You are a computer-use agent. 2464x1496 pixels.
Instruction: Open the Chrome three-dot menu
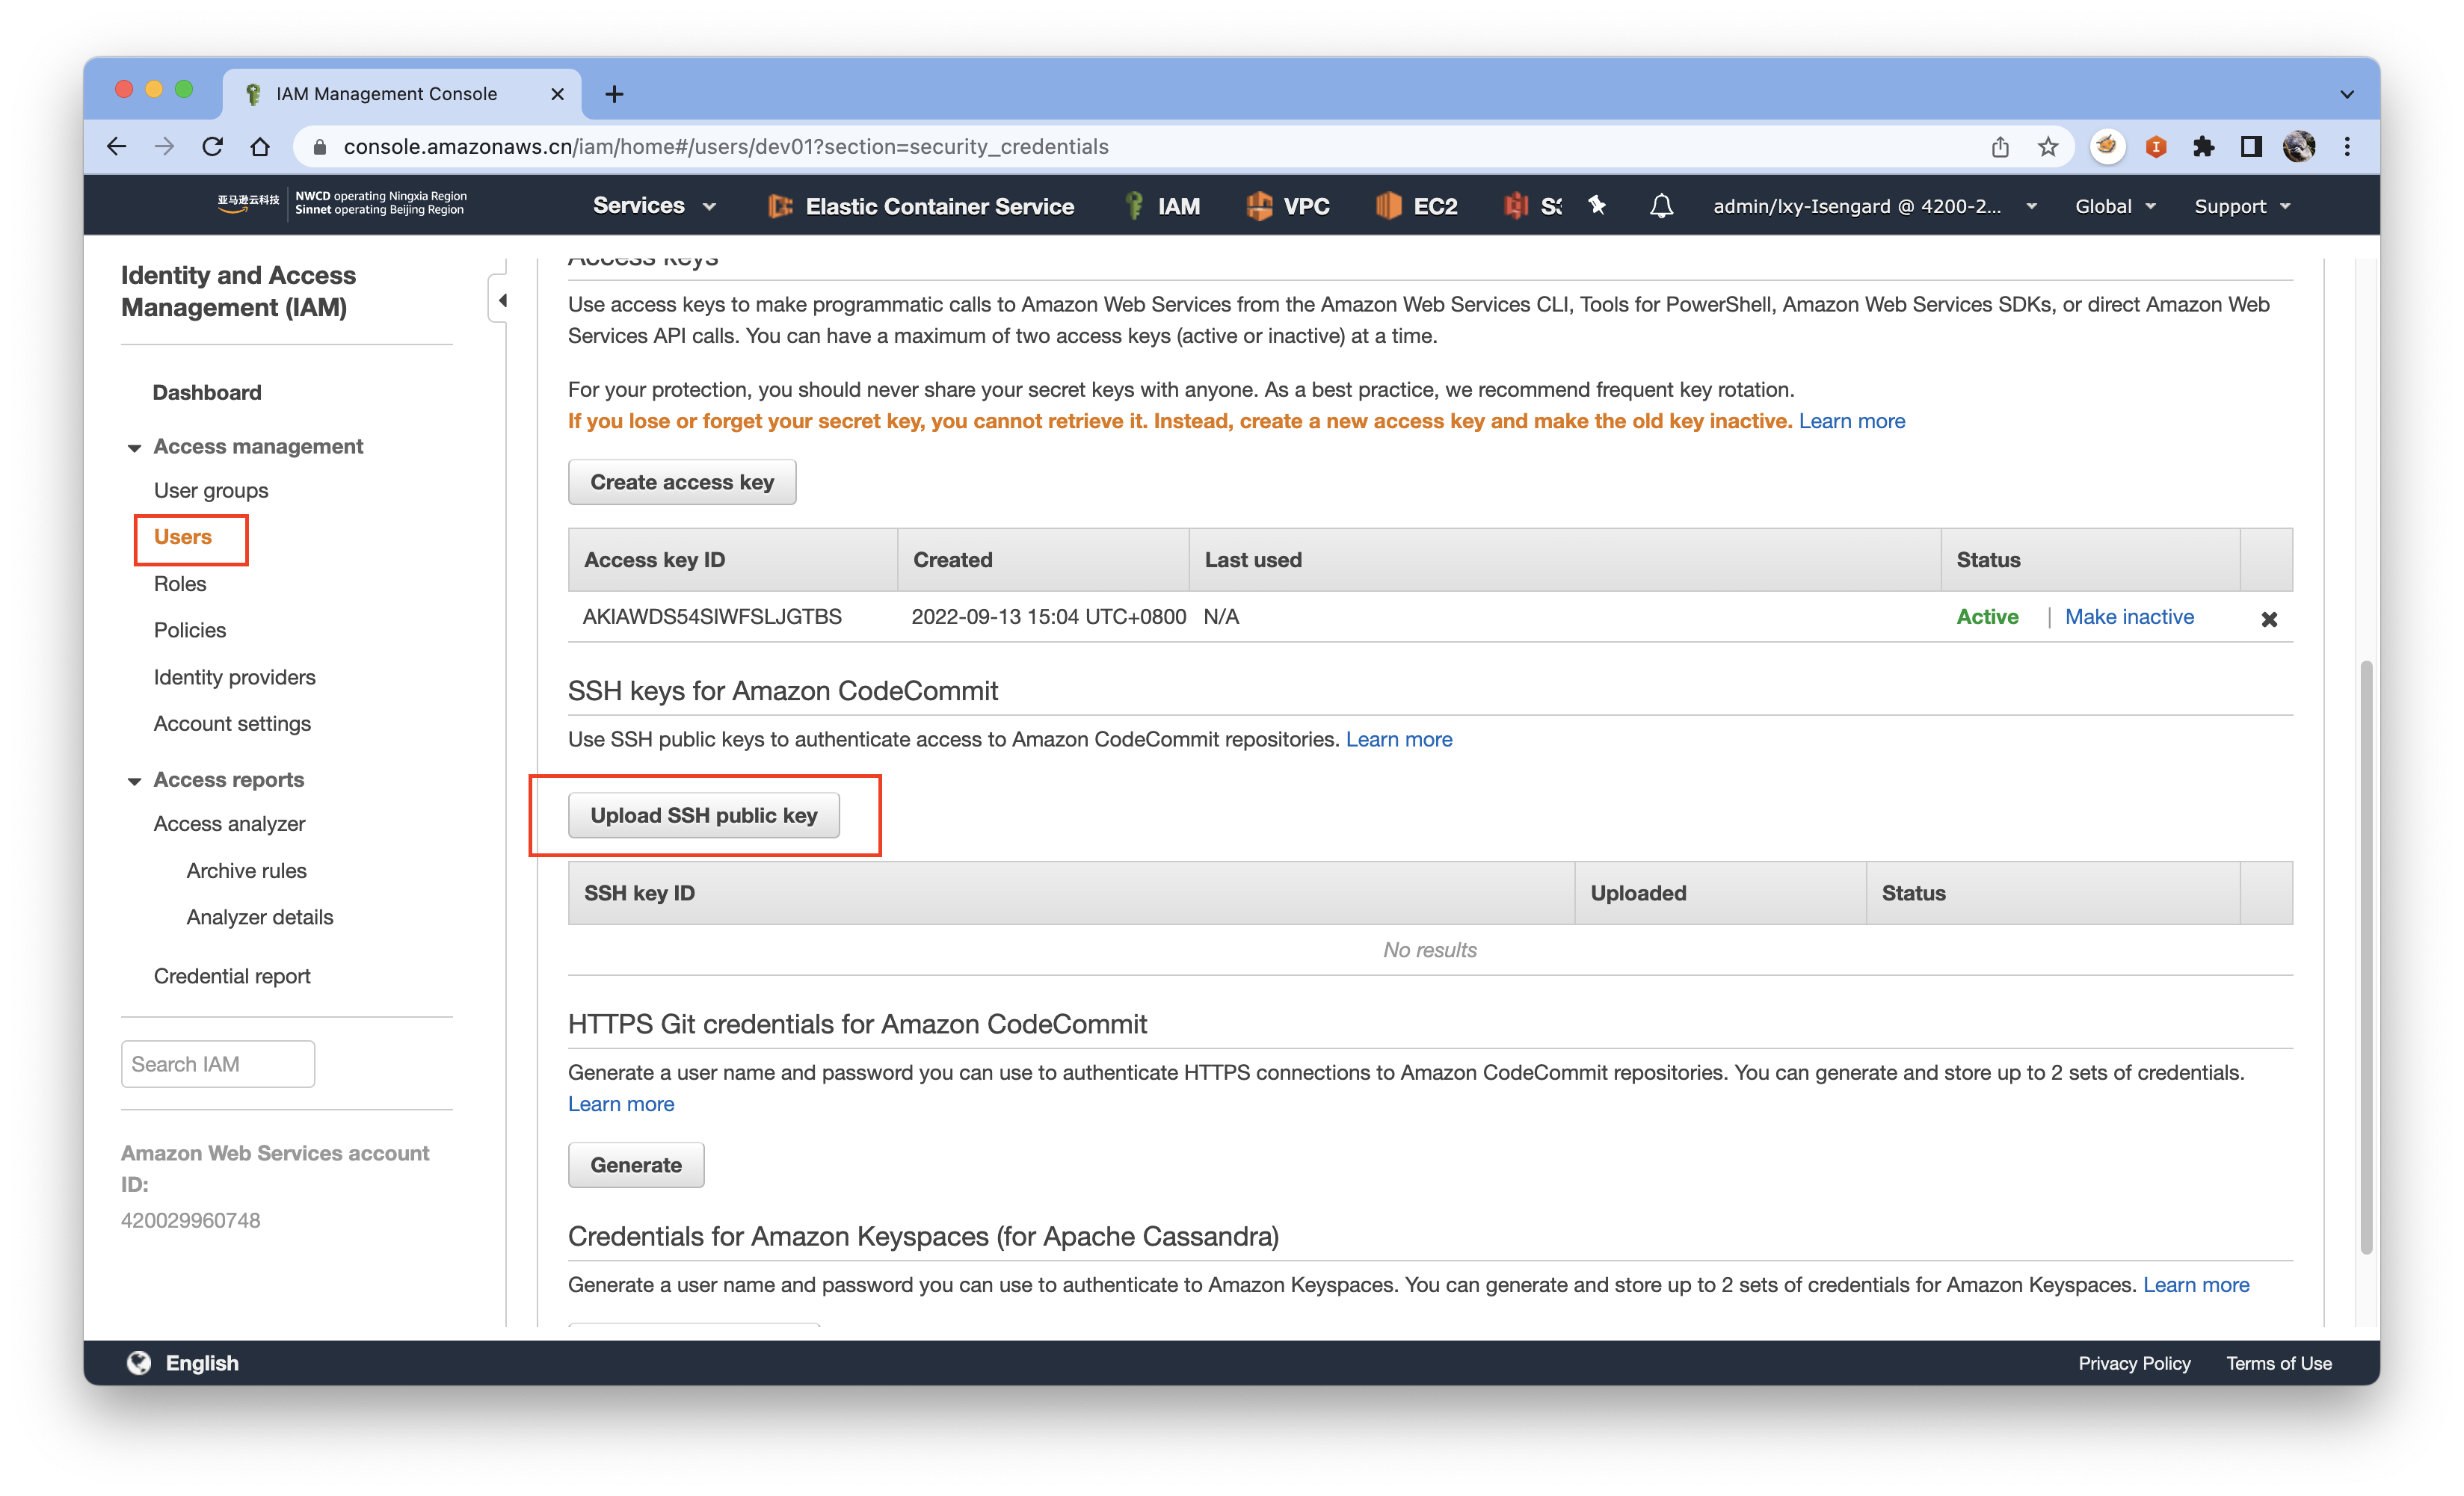(x=2347, y=147)
